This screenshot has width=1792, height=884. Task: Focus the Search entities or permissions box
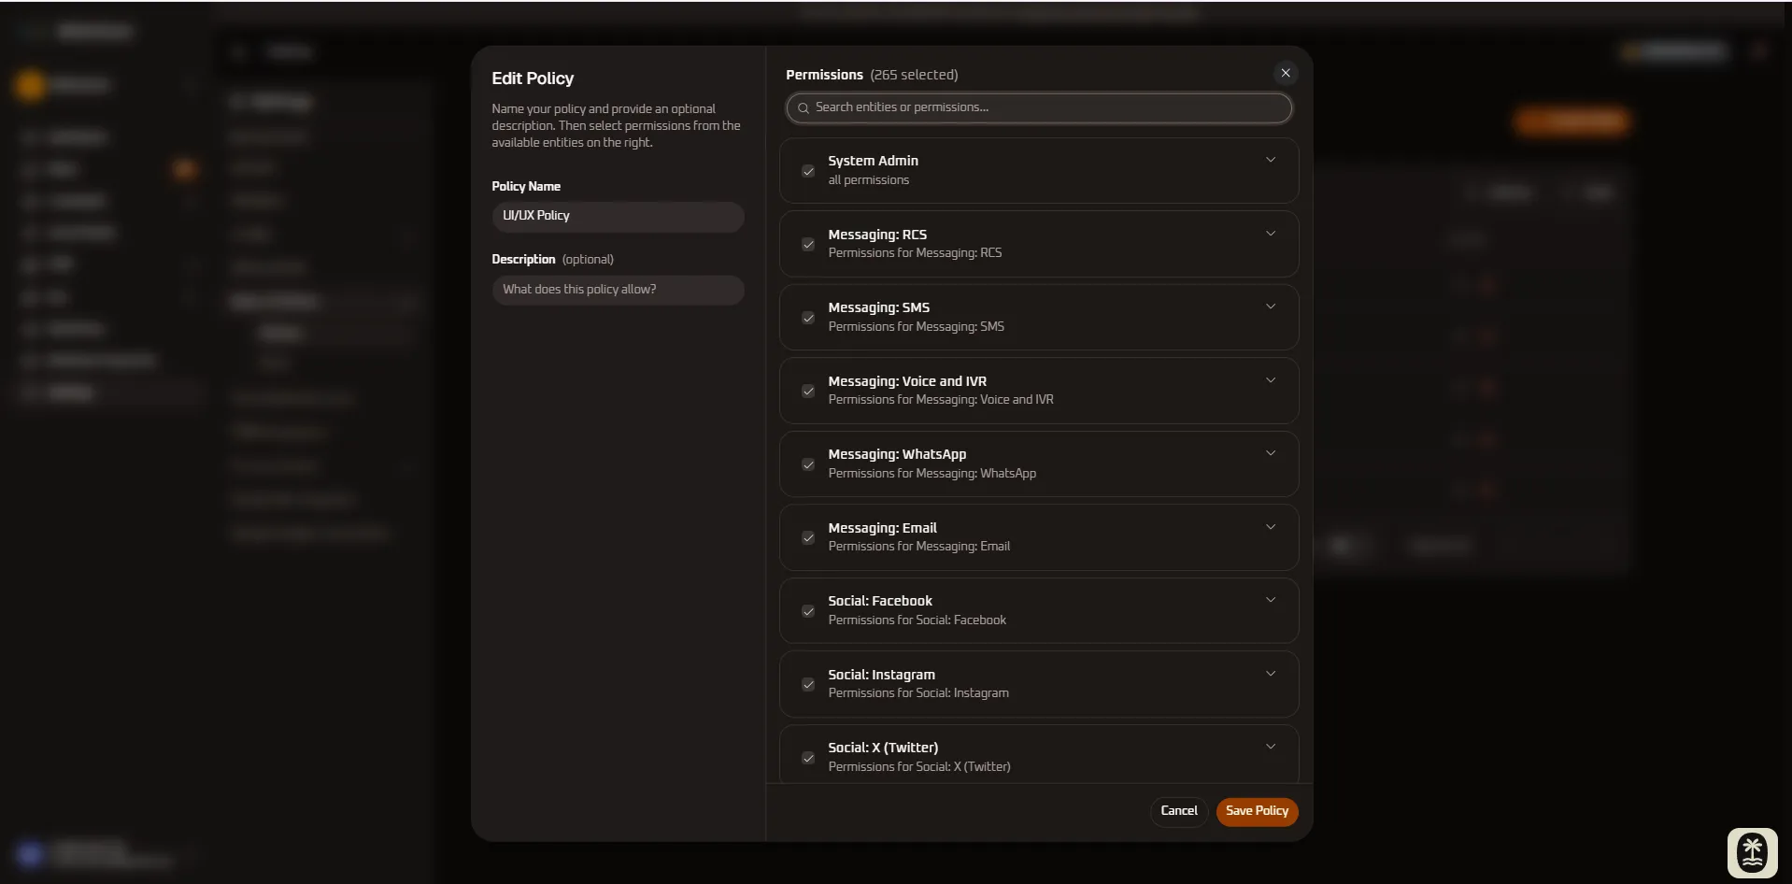1039,108
